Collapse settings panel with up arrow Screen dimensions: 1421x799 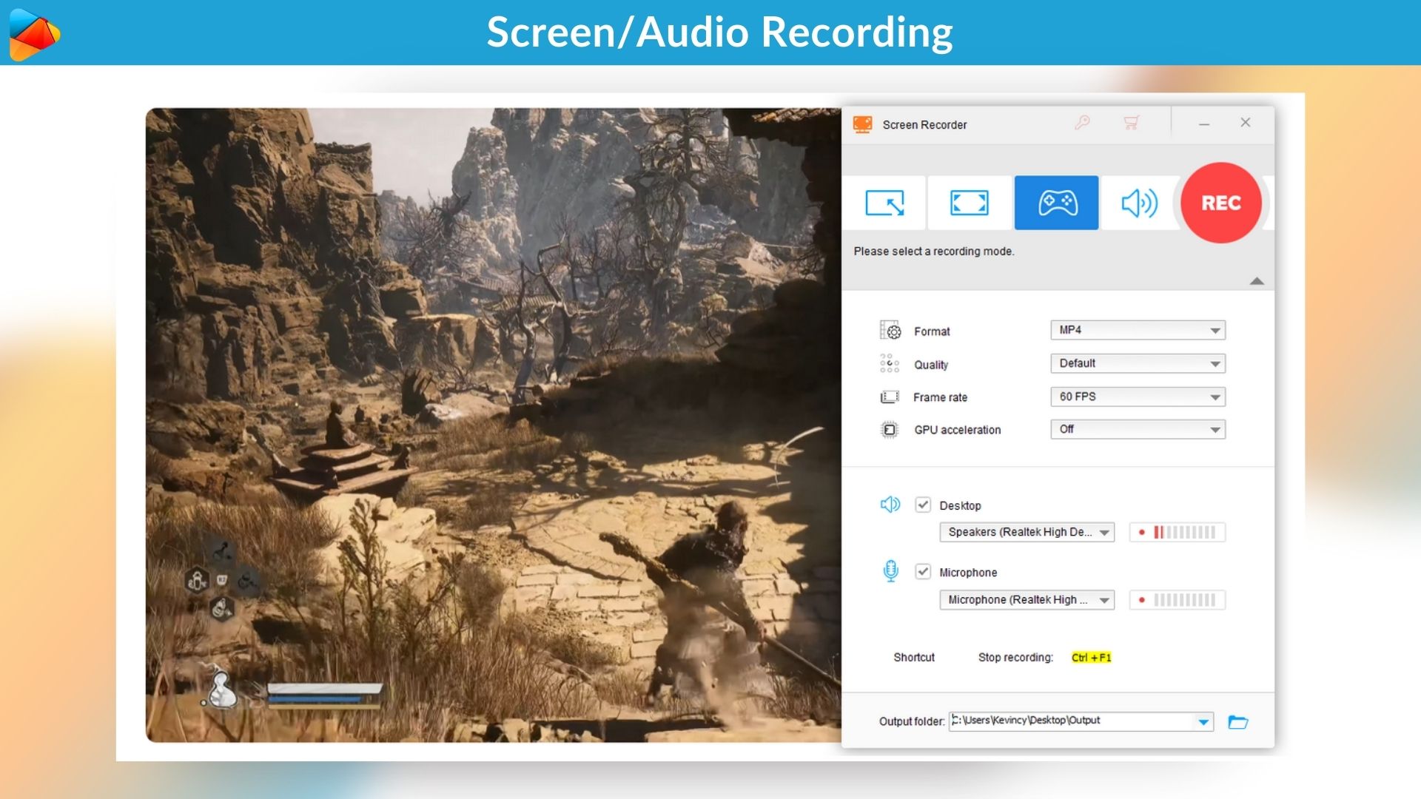point(1256,281)
